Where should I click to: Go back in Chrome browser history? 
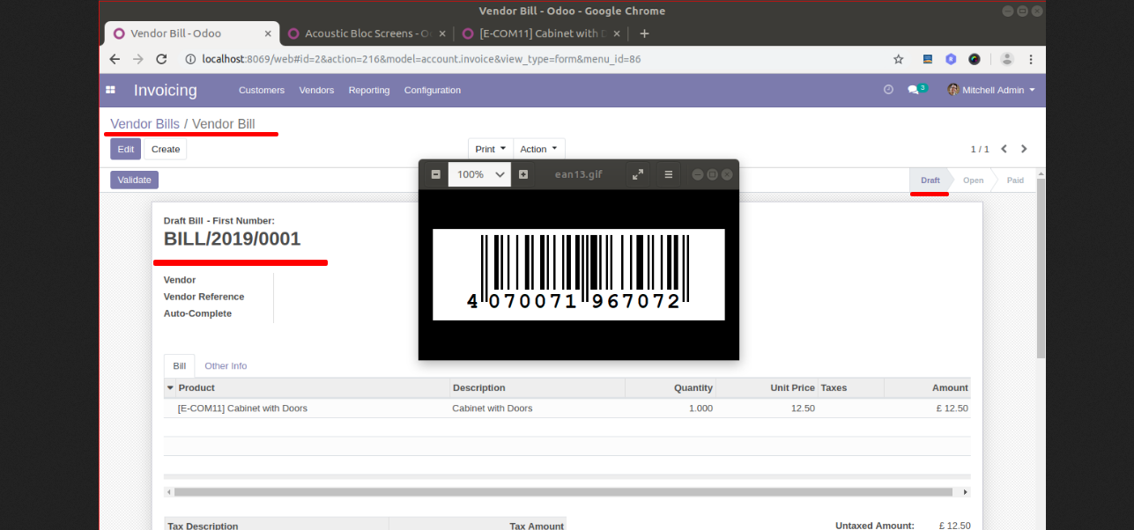click(115, 59)
